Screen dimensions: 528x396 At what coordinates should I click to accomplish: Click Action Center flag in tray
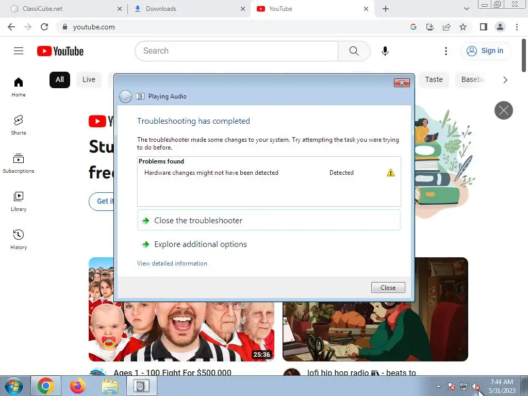point(451,387)
